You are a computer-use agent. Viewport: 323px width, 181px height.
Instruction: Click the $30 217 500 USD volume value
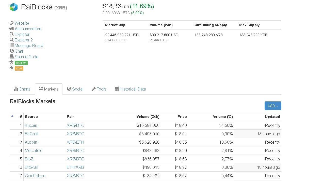[x=164, y=35]
